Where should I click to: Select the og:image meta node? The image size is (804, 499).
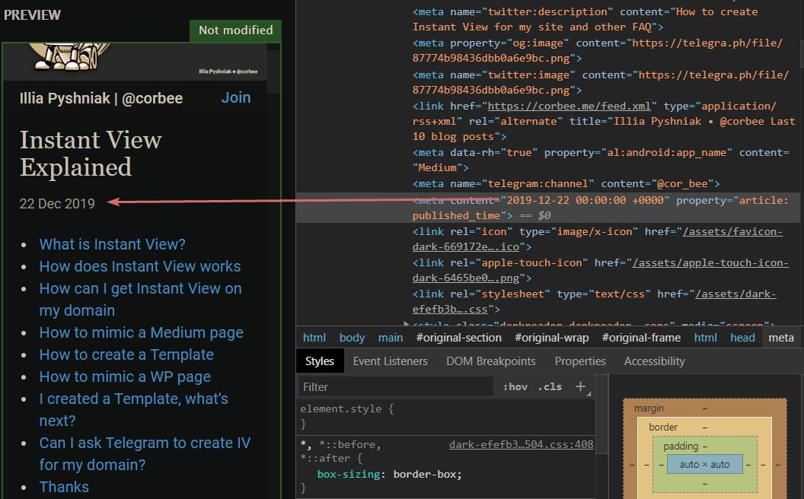pos(598,51)
